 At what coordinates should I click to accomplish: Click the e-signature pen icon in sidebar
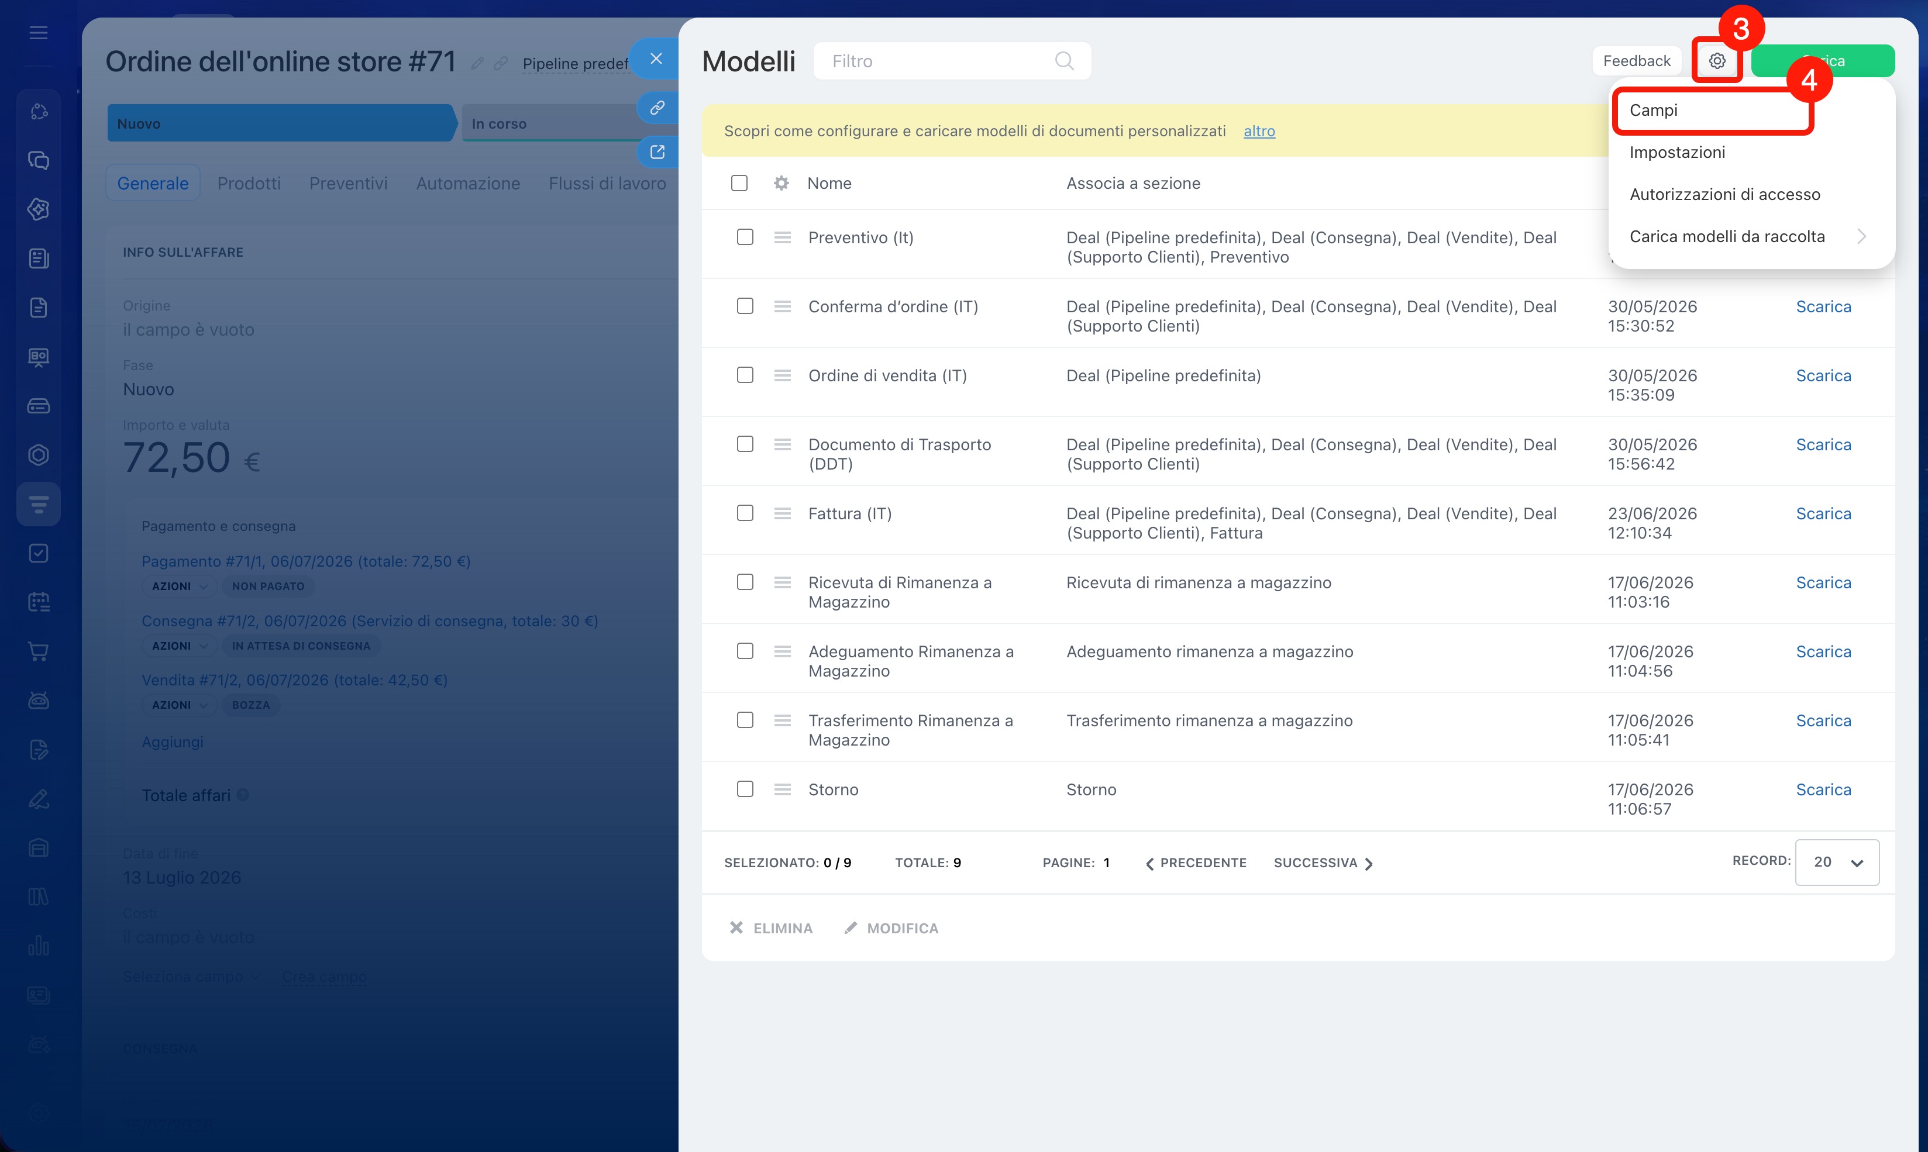(38, 799)
